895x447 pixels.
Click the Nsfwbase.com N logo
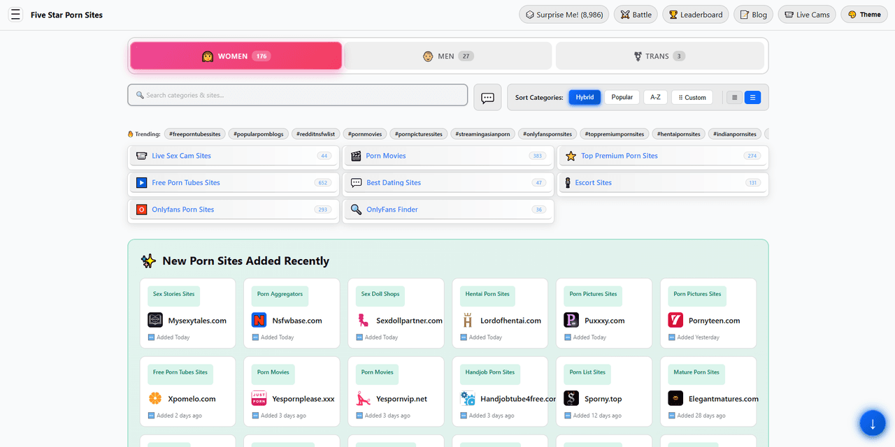[259, 320]
